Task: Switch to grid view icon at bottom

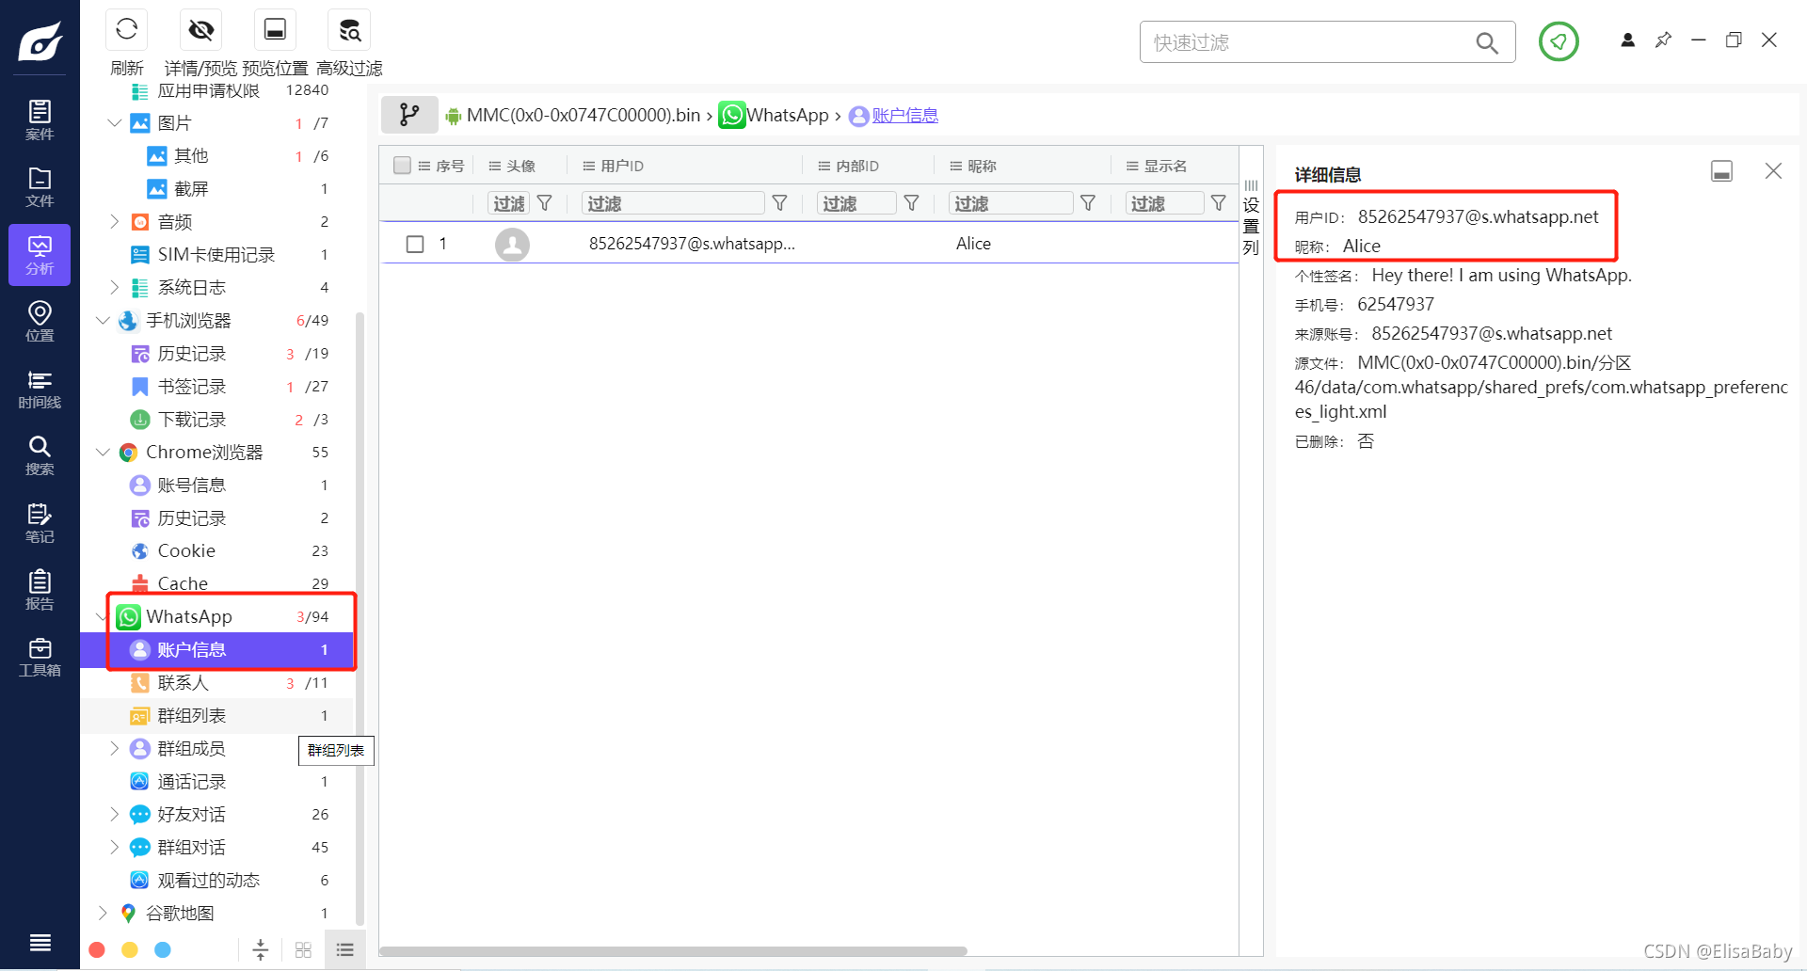Action: pos(303,950)
